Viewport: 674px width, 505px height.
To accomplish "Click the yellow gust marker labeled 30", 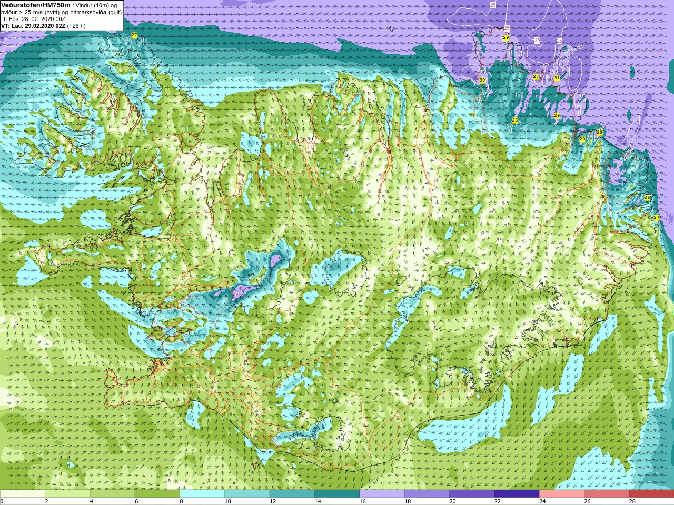I will pos(482,80).
